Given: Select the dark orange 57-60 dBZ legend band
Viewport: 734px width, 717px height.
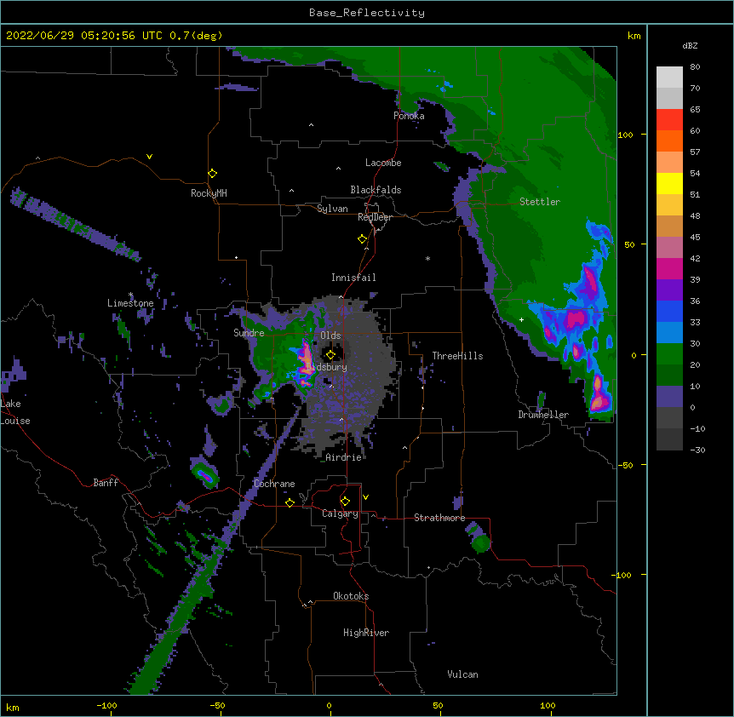Looking at the screenshot, I should click(669, 141).
